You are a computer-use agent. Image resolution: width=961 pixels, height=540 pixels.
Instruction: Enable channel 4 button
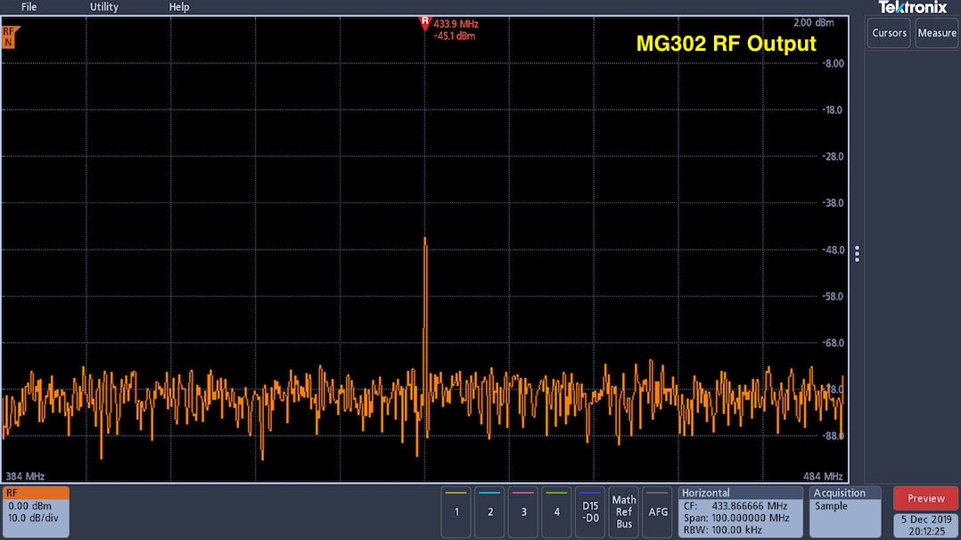(557, 511)
